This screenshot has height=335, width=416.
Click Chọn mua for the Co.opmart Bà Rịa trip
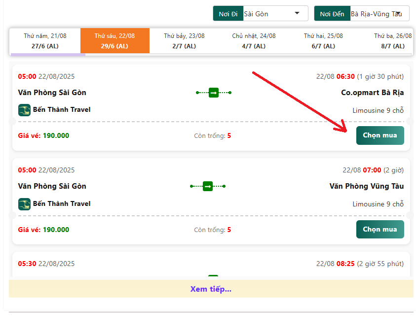click(x=380, y=135)
